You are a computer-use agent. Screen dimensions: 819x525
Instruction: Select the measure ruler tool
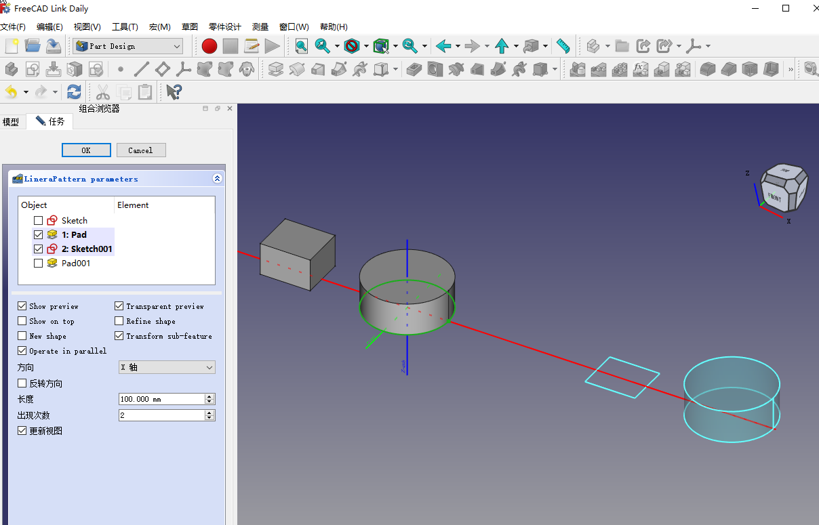(x=563, y=46)
